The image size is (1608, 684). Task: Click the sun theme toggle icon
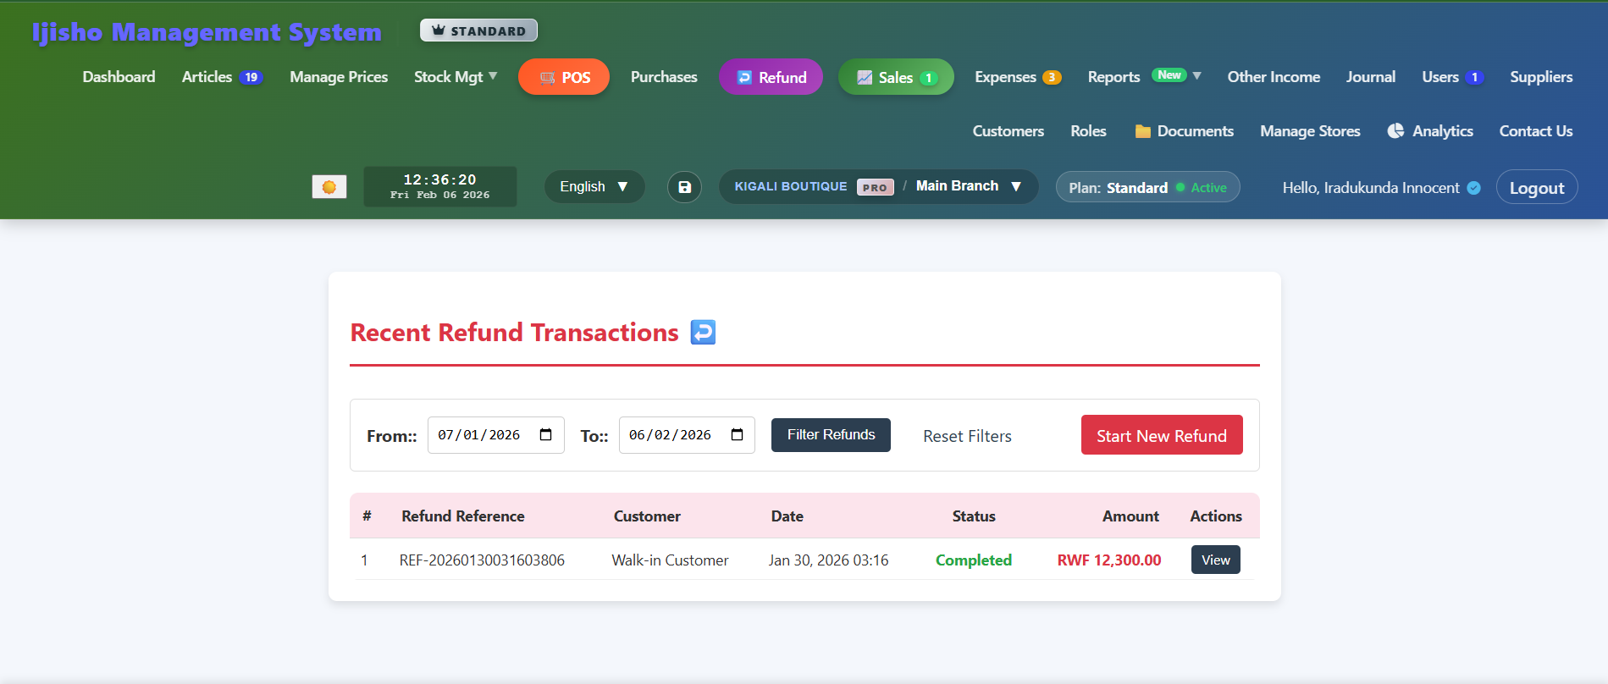[x=329, y=187]
